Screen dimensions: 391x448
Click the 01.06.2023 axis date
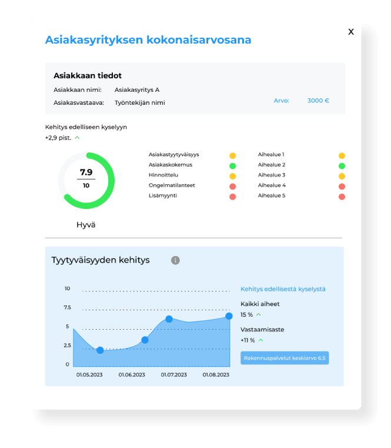132,375
